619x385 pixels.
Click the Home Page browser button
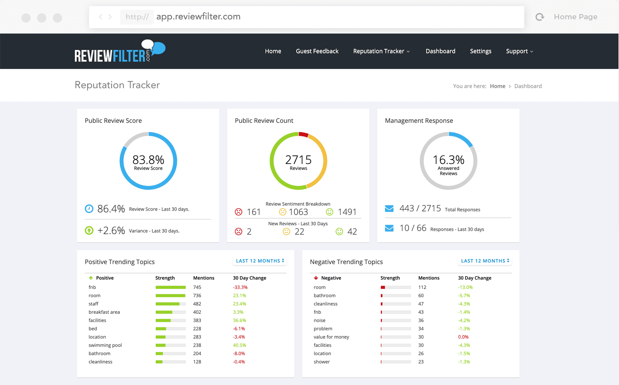(575, 17)
